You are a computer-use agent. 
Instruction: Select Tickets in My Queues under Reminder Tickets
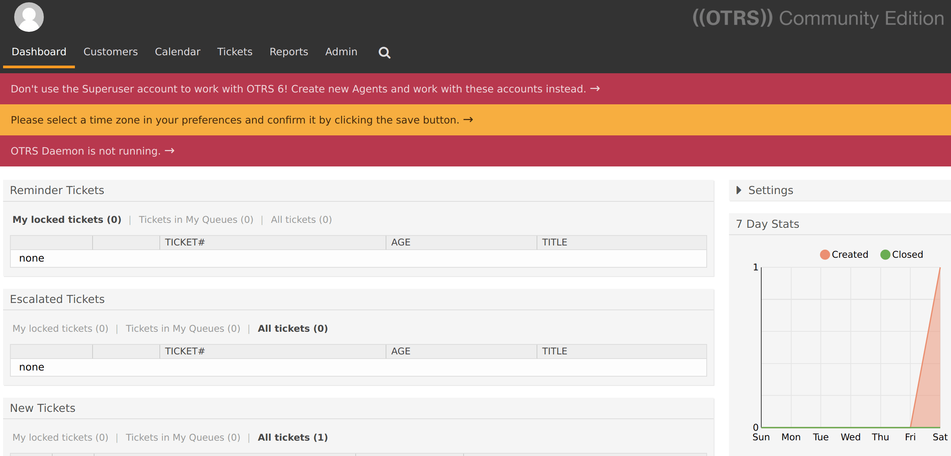(196, 220)
